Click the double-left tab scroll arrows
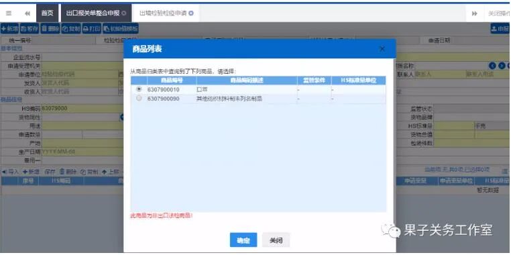511x255 pixels. coord(27,13)
